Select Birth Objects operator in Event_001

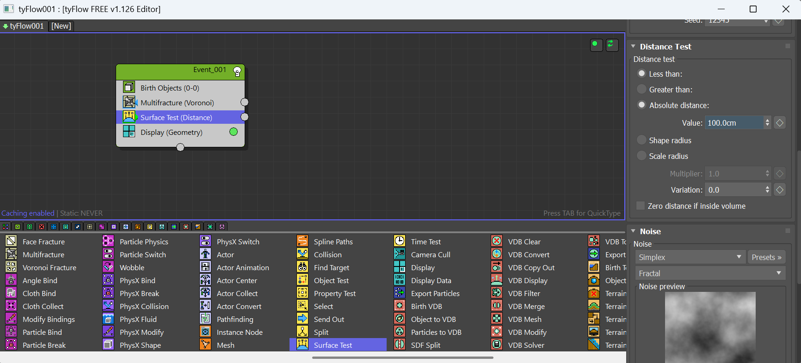point(180,88)
